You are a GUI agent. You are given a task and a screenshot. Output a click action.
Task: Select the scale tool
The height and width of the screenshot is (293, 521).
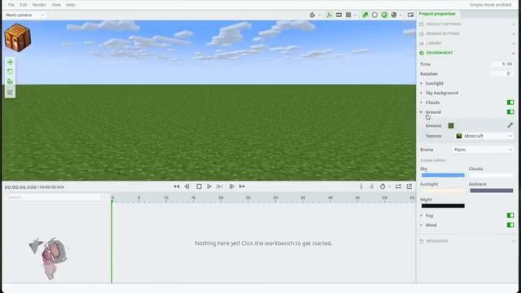10,81
